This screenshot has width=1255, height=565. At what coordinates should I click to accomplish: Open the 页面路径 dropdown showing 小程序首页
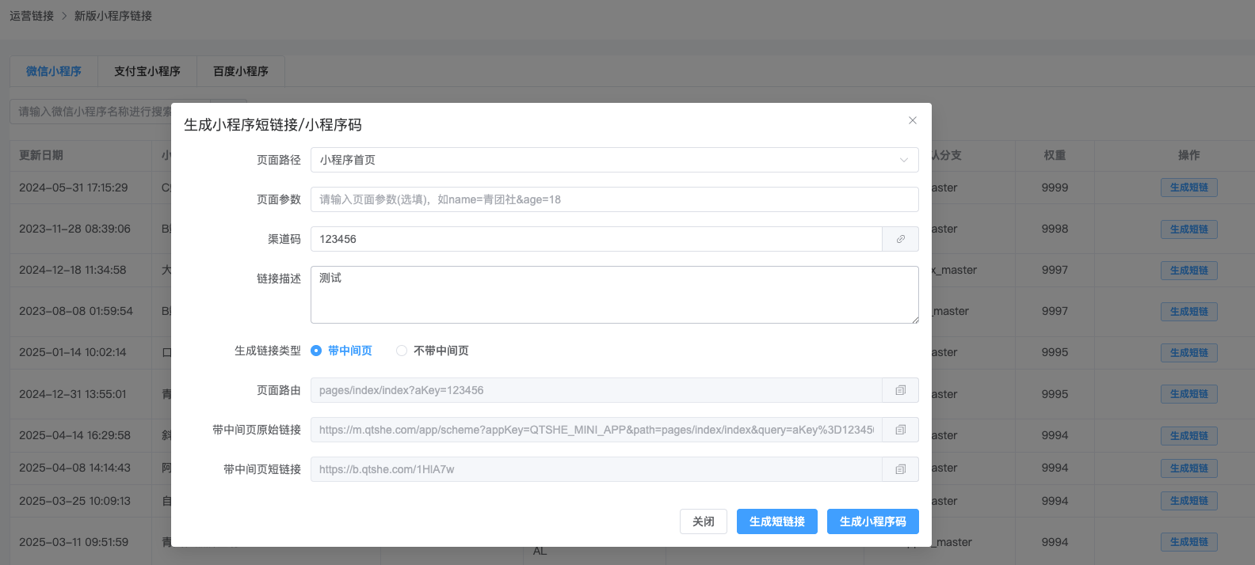(x=614, y=160)
